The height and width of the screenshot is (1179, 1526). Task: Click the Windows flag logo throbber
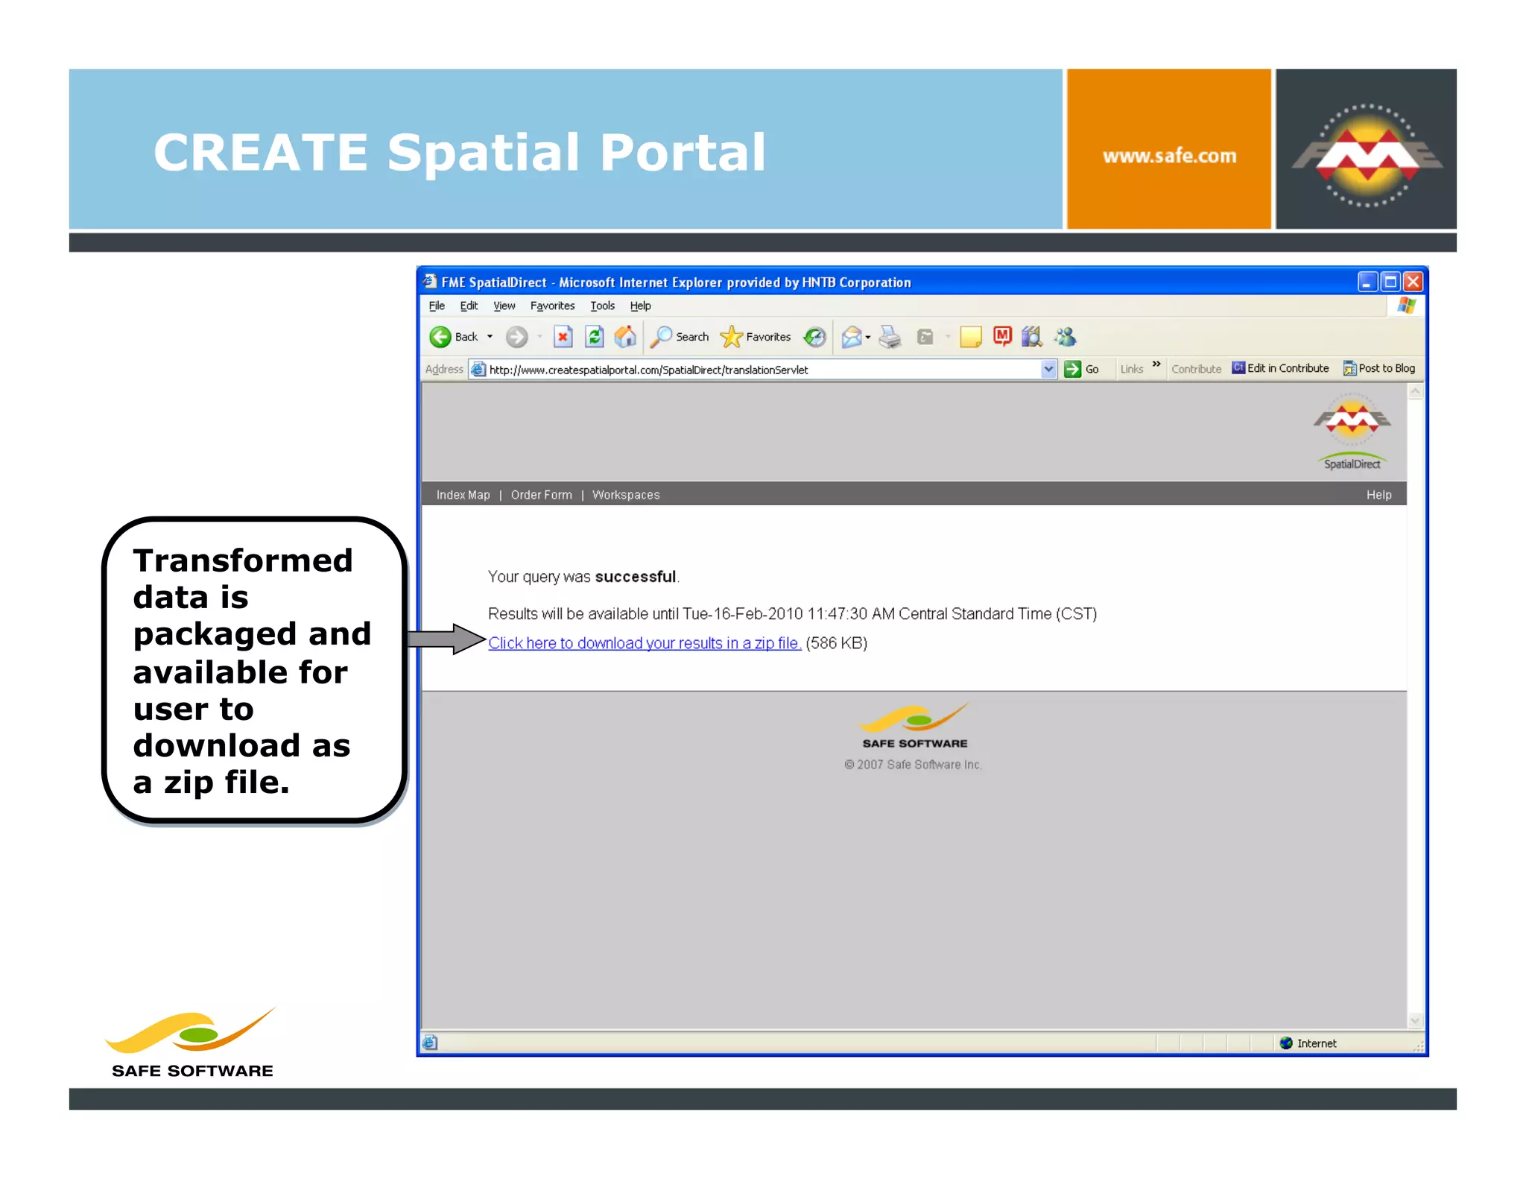pyautogui.click(x=1407, y=306)
